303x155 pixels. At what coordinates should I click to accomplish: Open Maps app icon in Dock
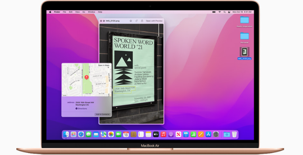[x=103, y=134]
